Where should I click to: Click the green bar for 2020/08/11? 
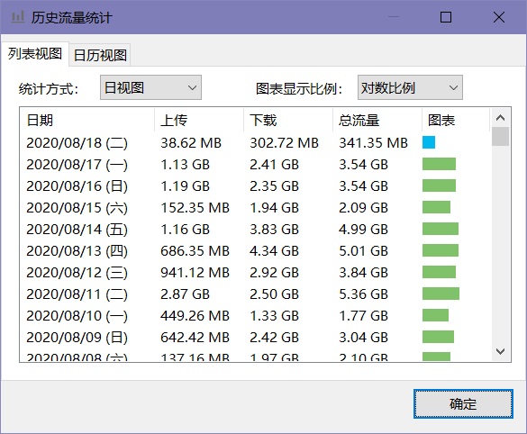(x=441, y=294)
